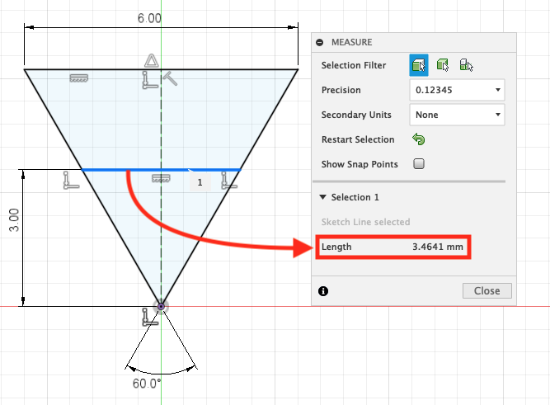Click the info icon in Measure dialog
The width and height of the screenshot is (550, 405).
pos(323,291)
